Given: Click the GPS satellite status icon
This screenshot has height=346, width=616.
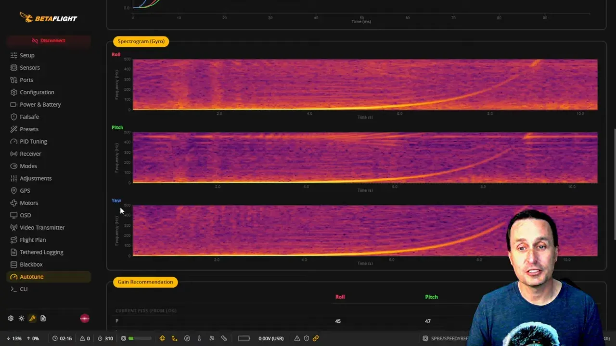Looking at the screenshot, I should point(212,338).
